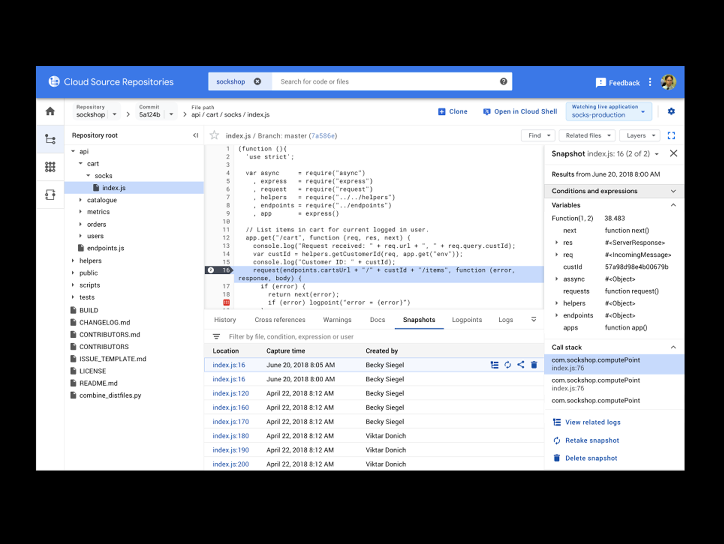Click Delete snapshot
724x544 pixels.
[585, 458]
